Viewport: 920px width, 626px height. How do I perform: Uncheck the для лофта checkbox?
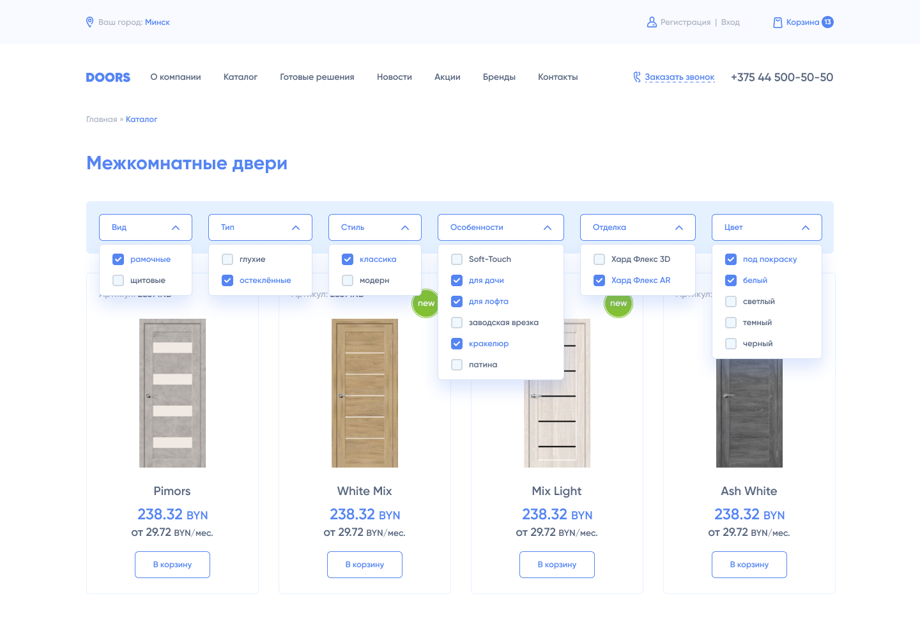click(457, 302)
